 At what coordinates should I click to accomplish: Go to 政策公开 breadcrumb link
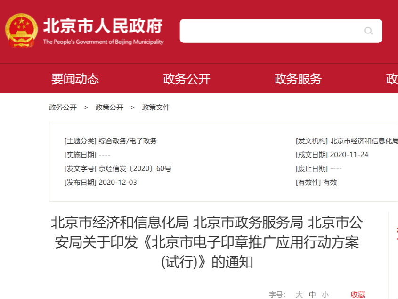109,108
